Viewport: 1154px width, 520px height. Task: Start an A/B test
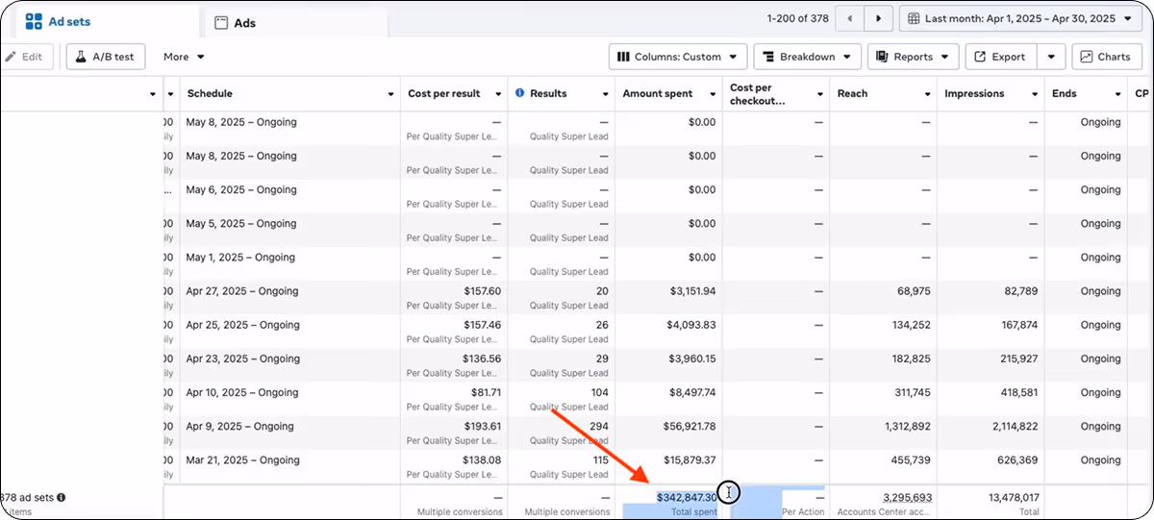pos(105,57)
